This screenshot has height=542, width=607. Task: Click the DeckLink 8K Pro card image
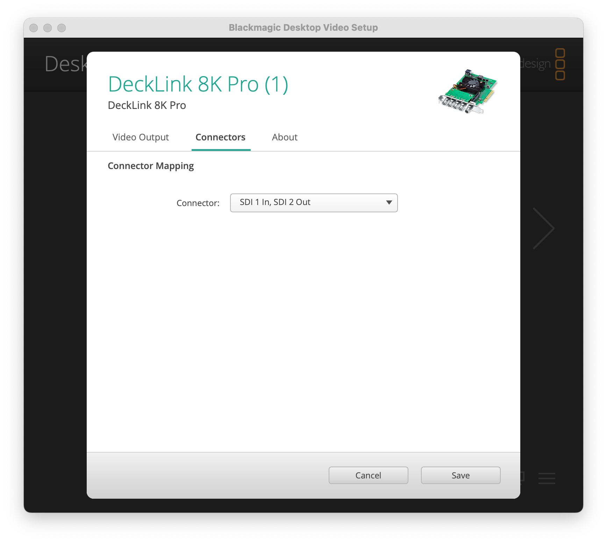[467, 91]
